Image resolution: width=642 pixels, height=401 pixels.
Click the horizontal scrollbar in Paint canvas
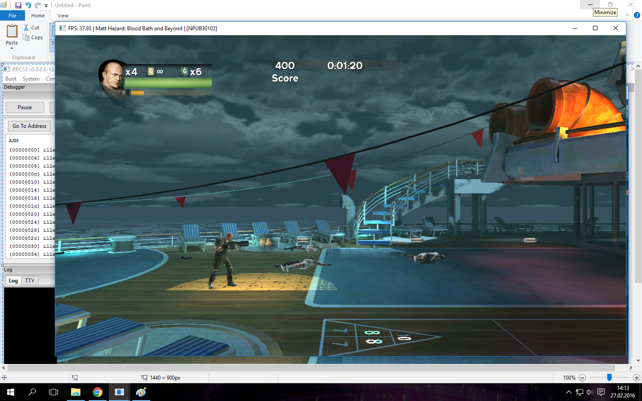click(x=311, y=368)
